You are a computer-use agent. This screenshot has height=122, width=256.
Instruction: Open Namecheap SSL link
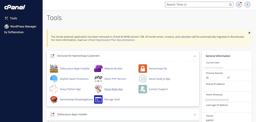coord(158,69)
